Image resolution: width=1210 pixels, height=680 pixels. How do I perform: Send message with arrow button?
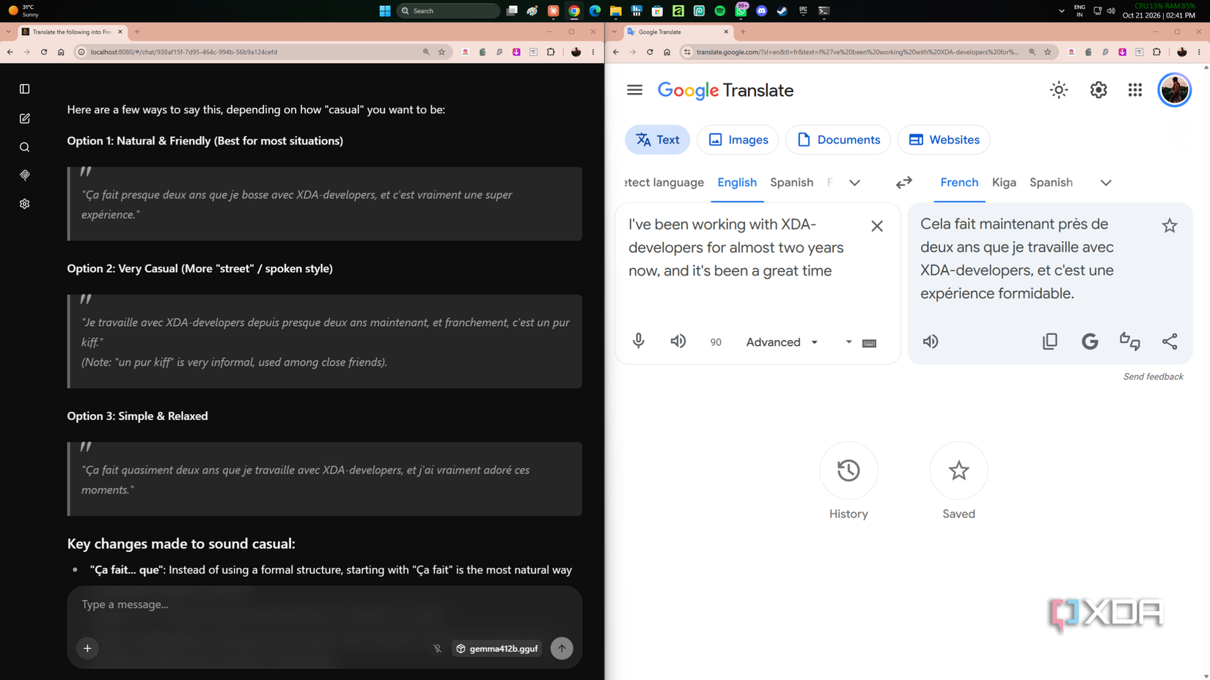562,648
